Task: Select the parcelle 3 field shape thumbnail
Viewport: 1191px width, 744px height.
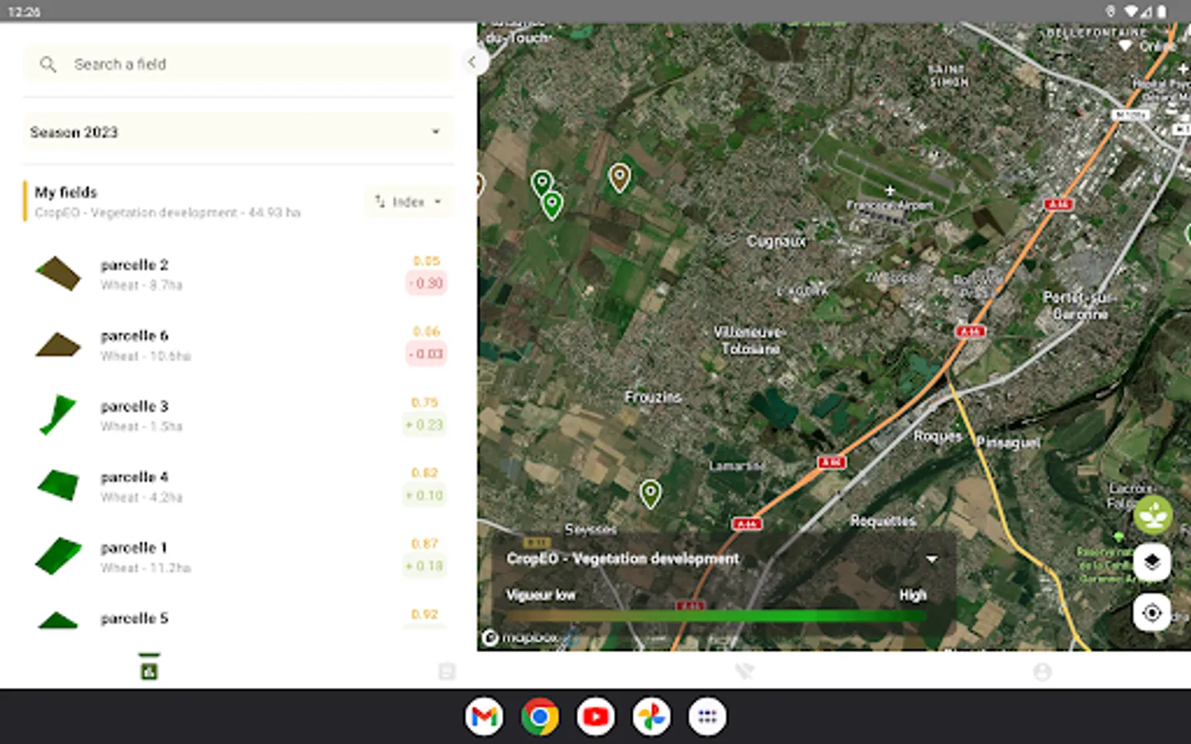Action: click(x=57, y=415)
